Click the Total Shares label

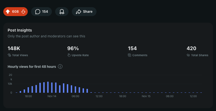pyautogui.click(x=200, y=55)
